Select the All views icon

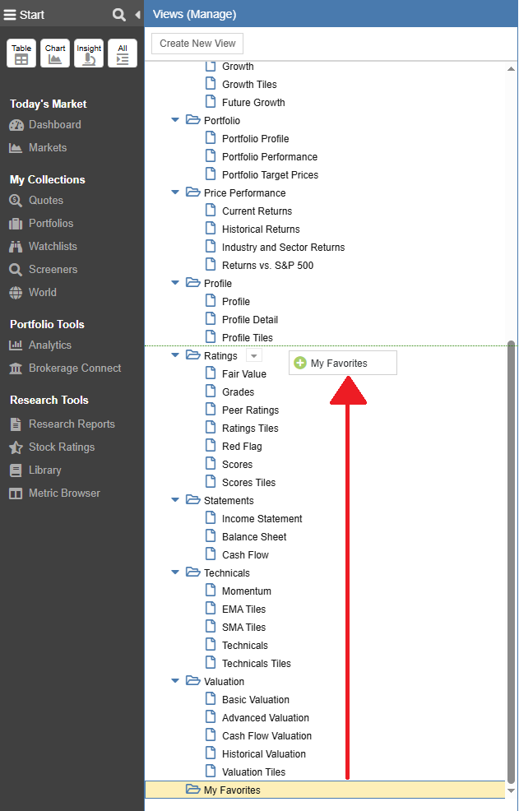click(x=123, y=53)
